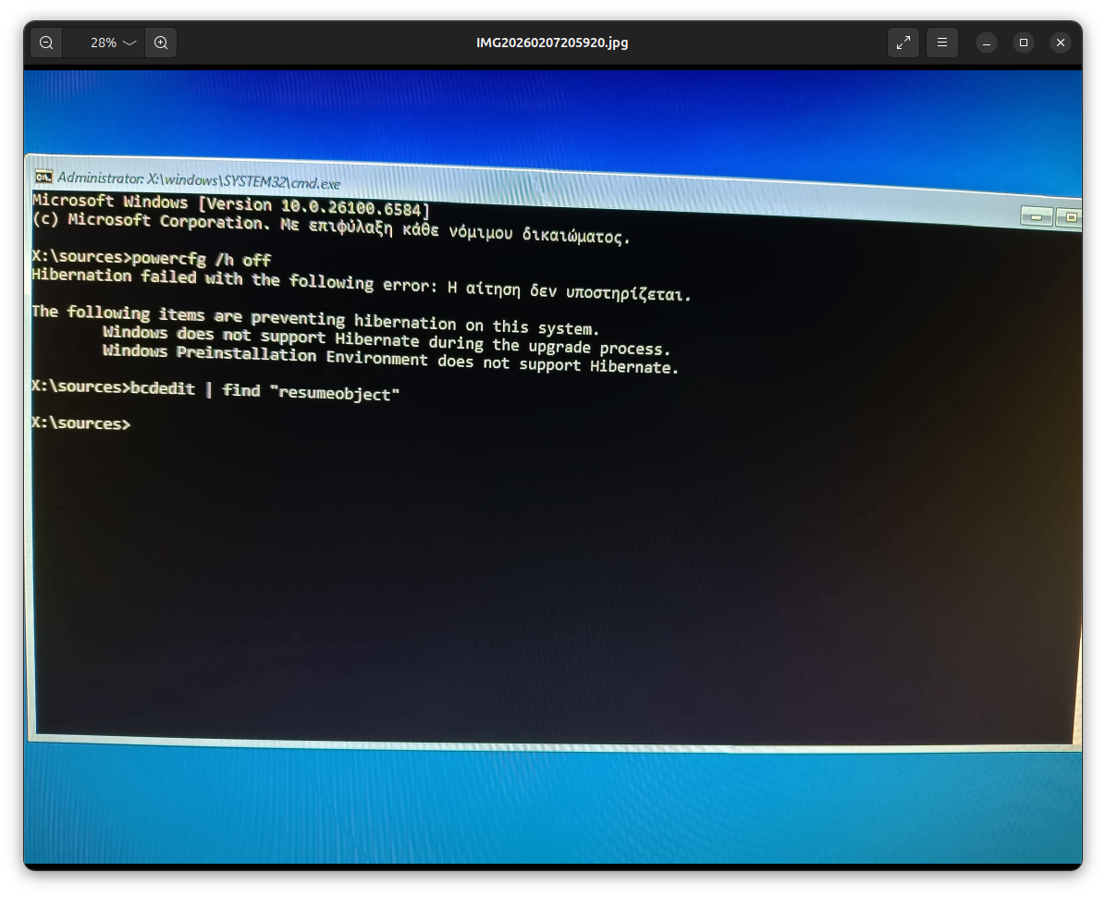Open the 28% zoom level dropdown

pyautogui.click(x=113, y=43)
